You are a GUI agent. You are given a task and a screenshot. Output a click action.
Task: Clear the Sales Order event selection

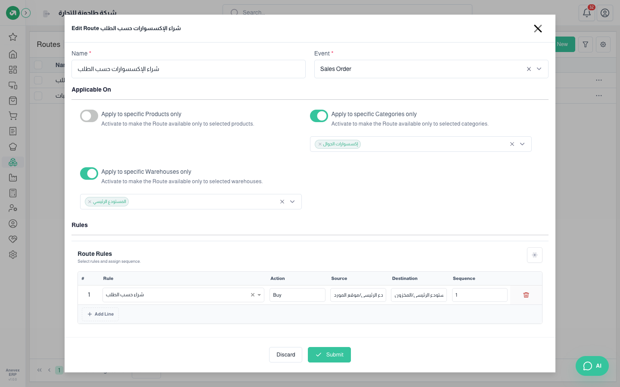(529, 69)
